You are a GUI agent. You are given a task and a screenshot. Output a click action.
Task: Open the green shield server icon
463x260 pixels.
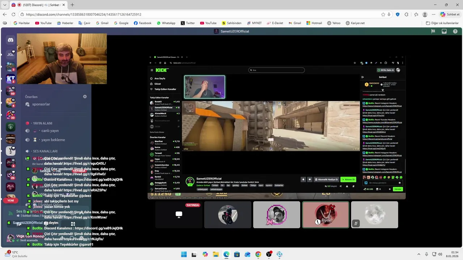pyautogui.click(x=11, y=127)
